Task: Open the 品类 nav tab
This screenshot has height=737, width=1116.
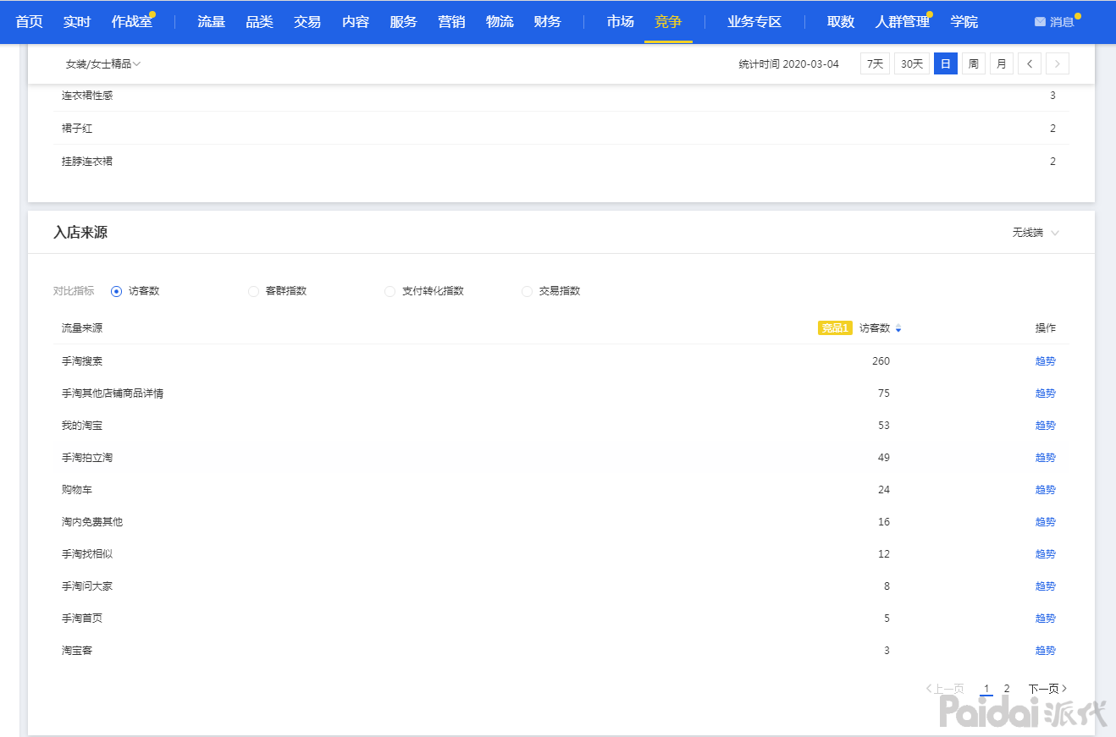Action: (259, 22)
